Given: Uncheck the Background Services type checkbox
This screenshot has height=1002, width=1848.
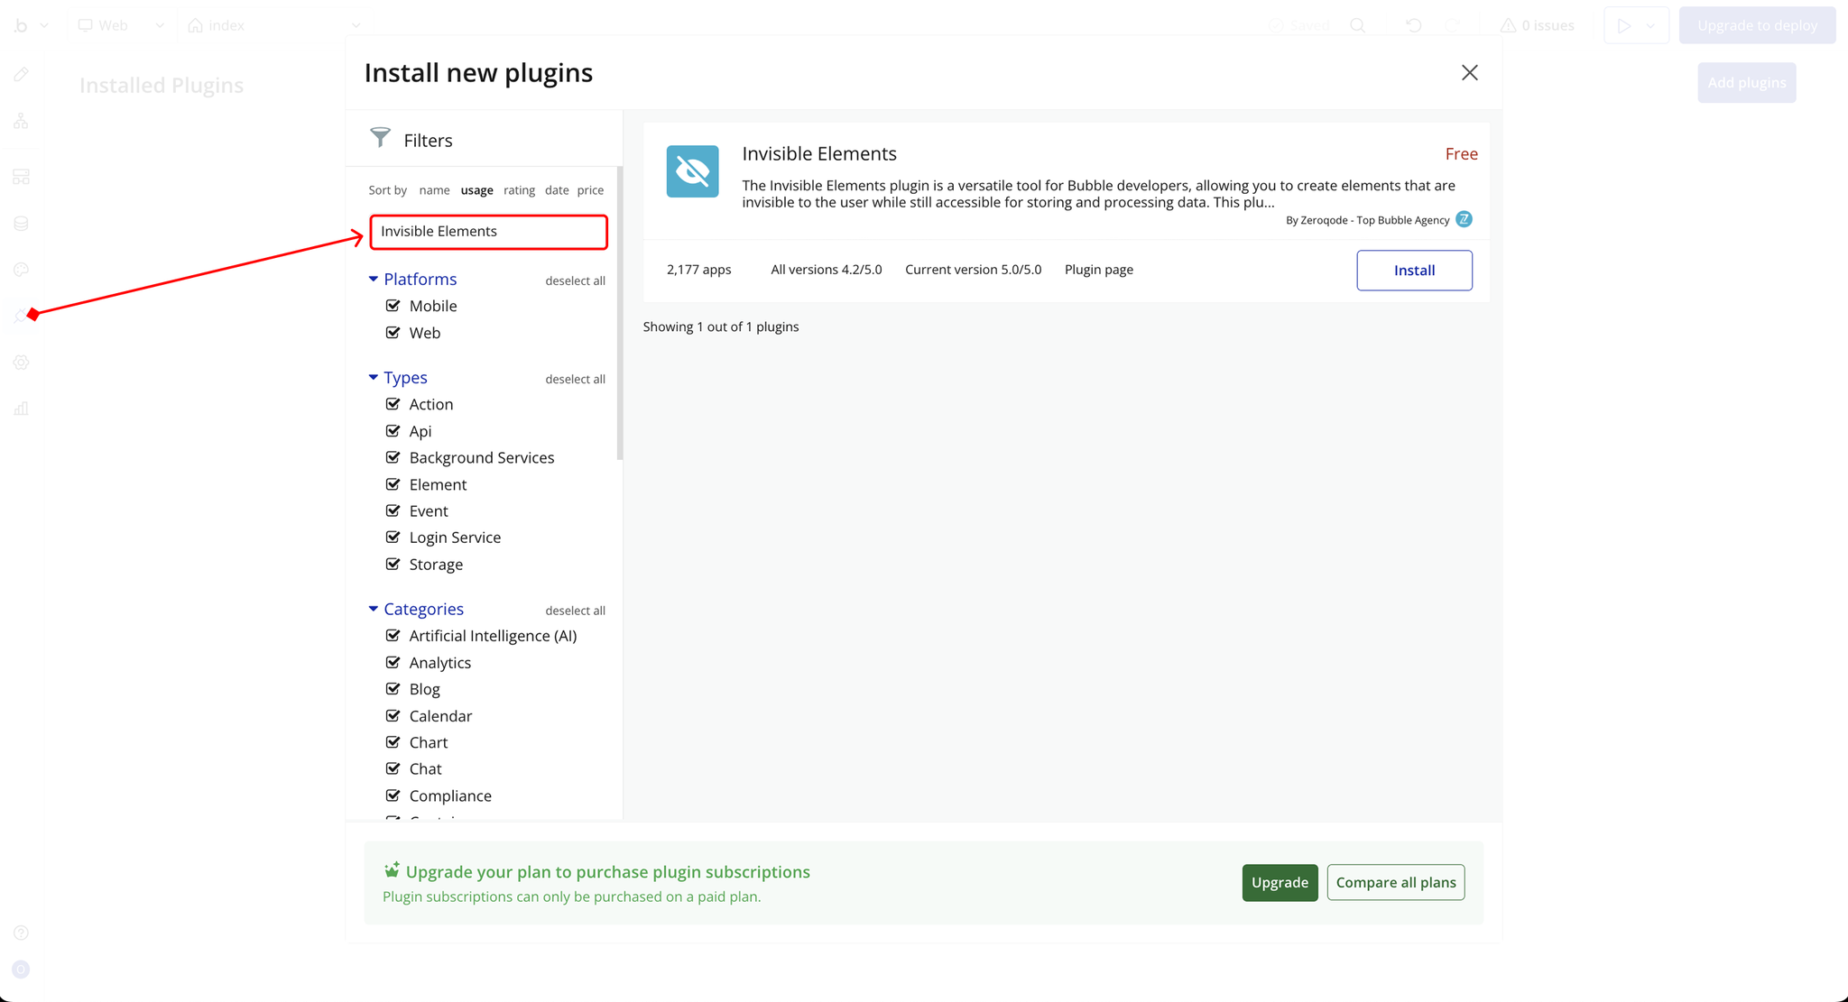Looking at the screenshot, I should tap(393, 457).
